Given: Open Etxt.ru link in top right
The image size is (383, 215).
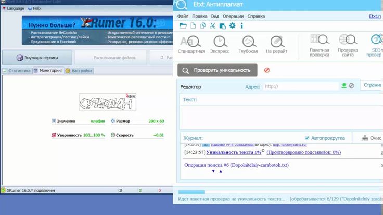Looking at the screenshot, I should pos(375,16).
